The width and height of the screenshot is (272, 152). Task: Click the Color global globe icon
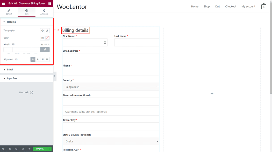tap(42, 38)
